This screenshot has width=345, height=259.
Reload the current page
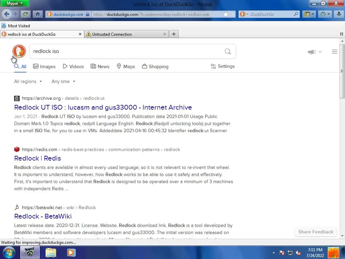pyautogui.click(x=25, y=14)
